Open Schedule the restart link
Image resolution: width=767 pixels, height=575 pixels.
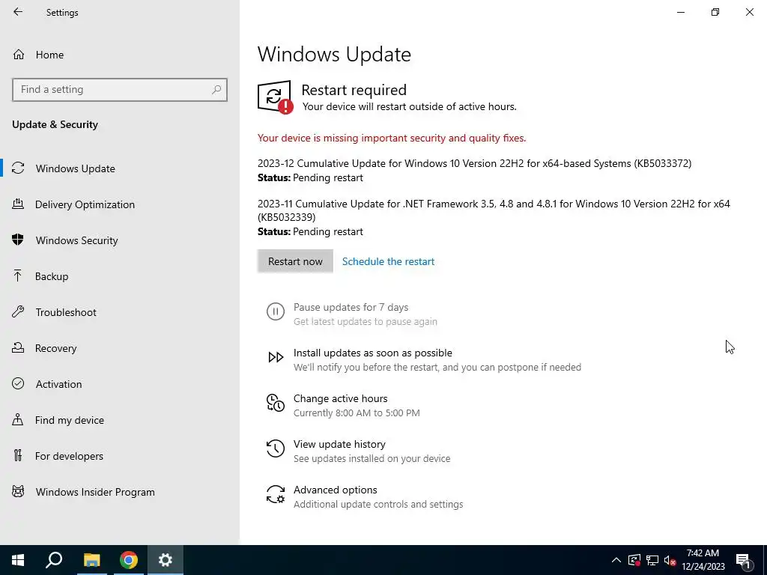[388, 261]
